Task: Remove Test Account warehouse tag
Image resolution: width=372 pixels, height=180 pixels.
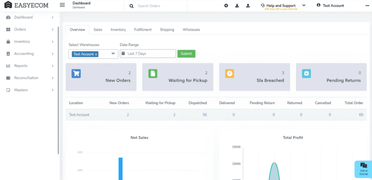Action: (x=96, y=54)
